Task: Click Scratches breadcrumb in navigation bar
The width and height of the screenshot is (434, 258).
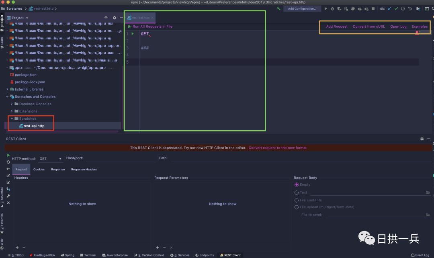Action: tap(14, 8)
